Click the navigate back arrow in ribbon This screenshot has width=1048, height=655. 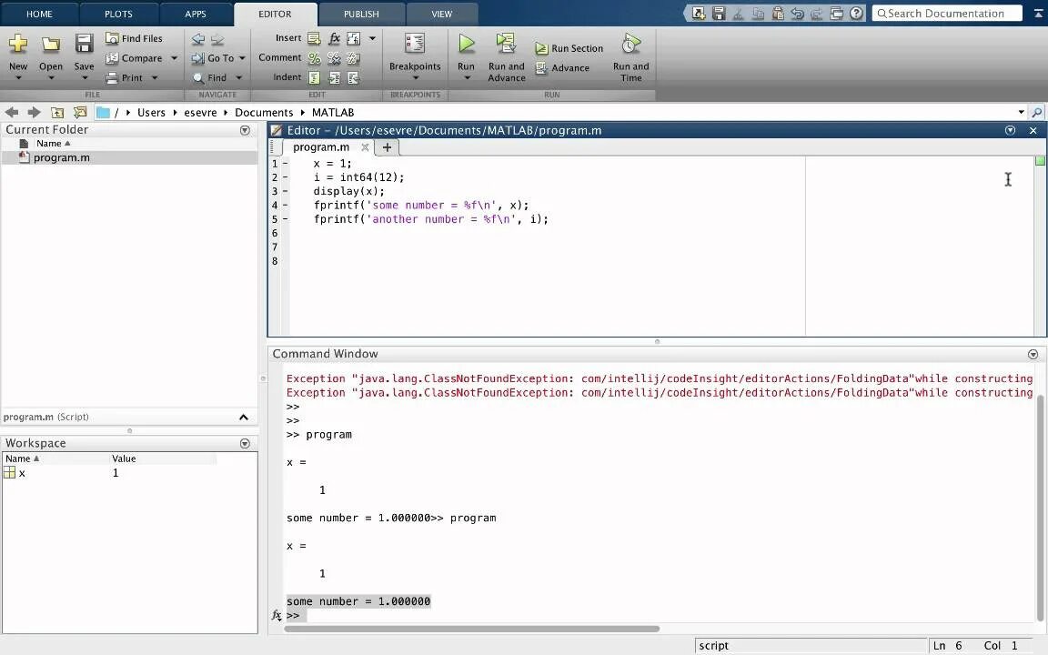coord(197,39)
